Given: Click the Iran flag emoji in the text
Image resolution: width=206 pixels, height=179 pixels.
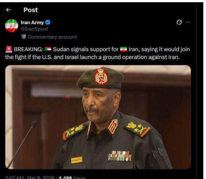Looking at the screenshot, I should pyautogui.click(x=123, y=49).
